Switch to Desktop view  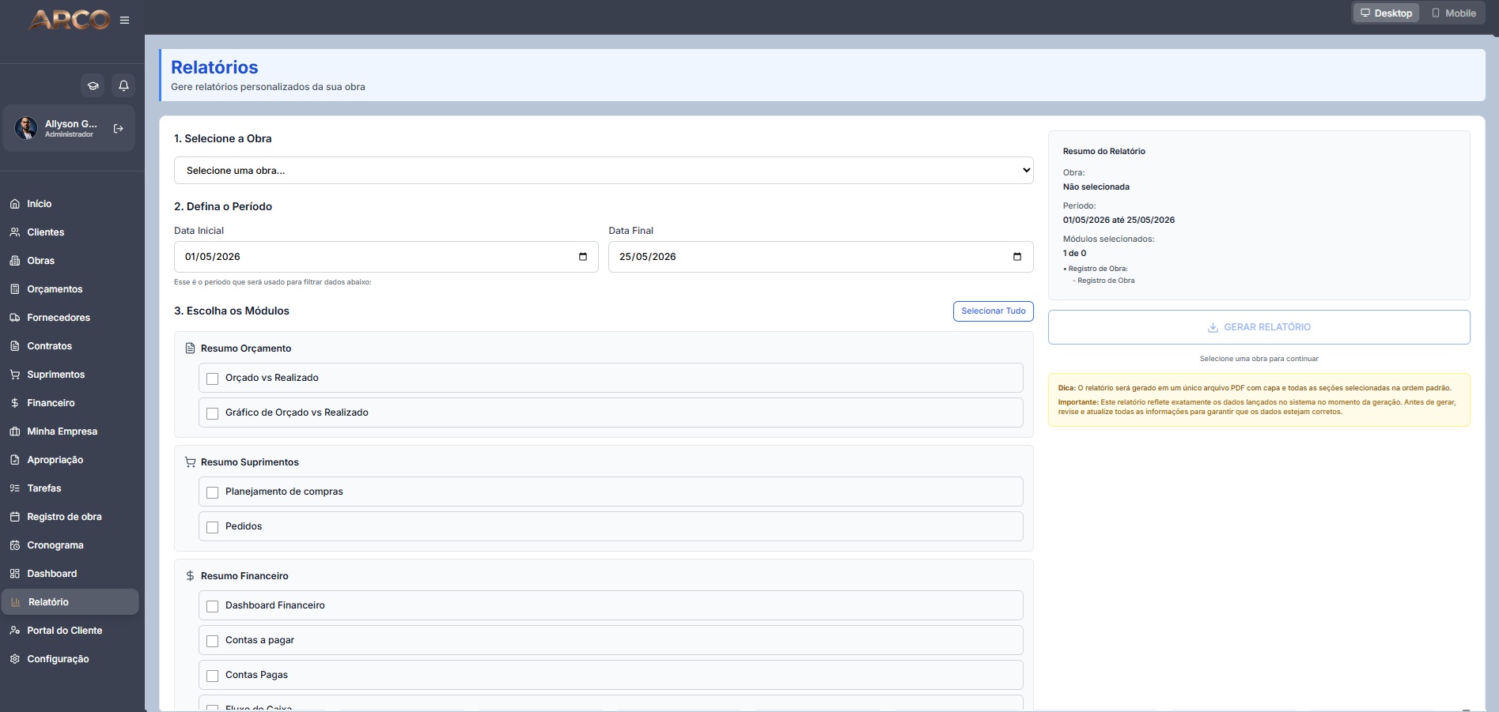tap(1387, 13)
